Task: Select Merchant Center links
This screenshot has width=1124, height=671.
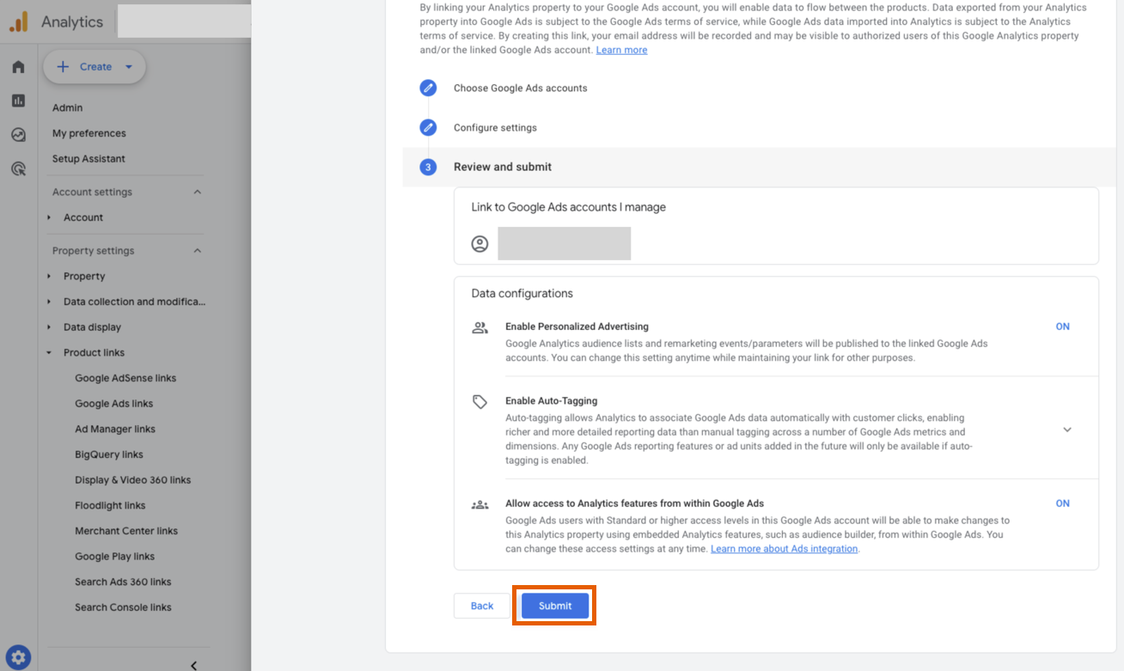Action: (x=126, y=531)
